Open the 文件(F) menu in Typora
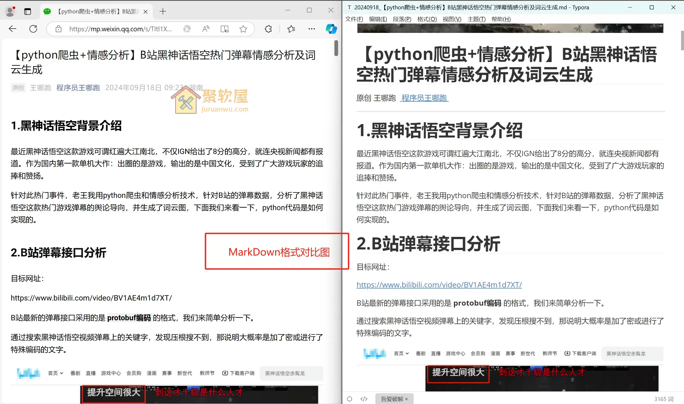The height and width of the screenshot is (404, 684). pyautogui.click(x=354, y=19)
